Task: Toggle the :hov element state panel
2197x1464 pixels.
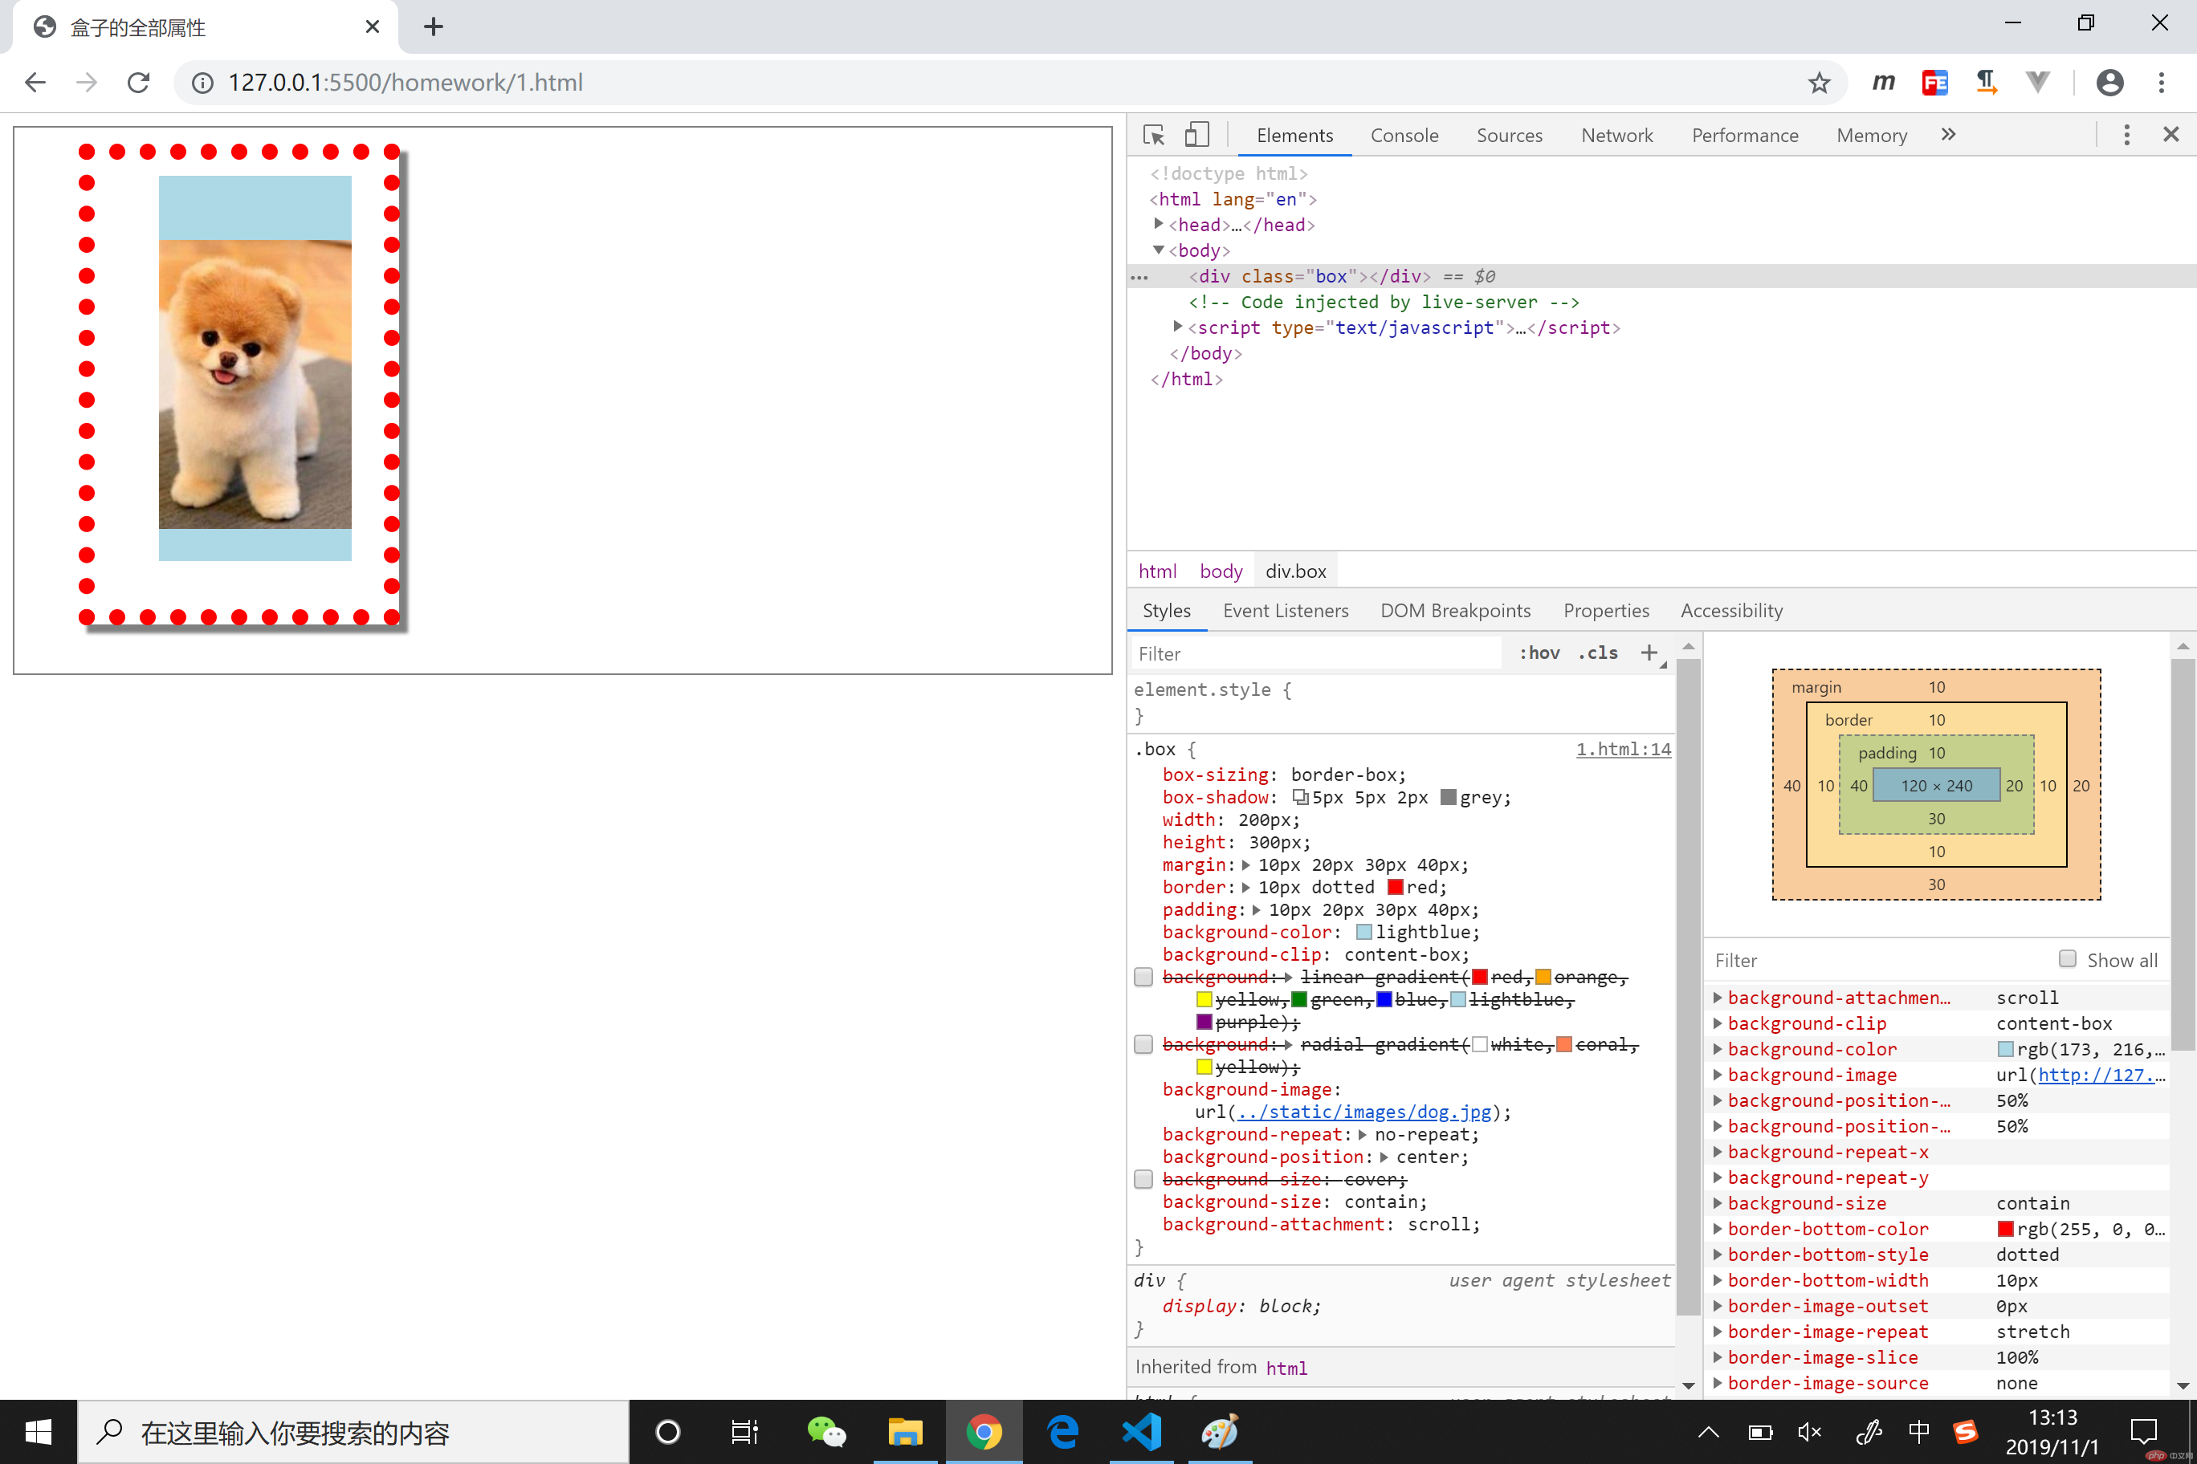Action: click(x=1539, y=653)
